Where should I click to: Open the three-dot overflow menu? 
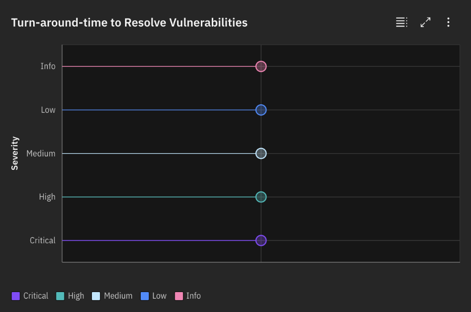click(x=448, y=22)
